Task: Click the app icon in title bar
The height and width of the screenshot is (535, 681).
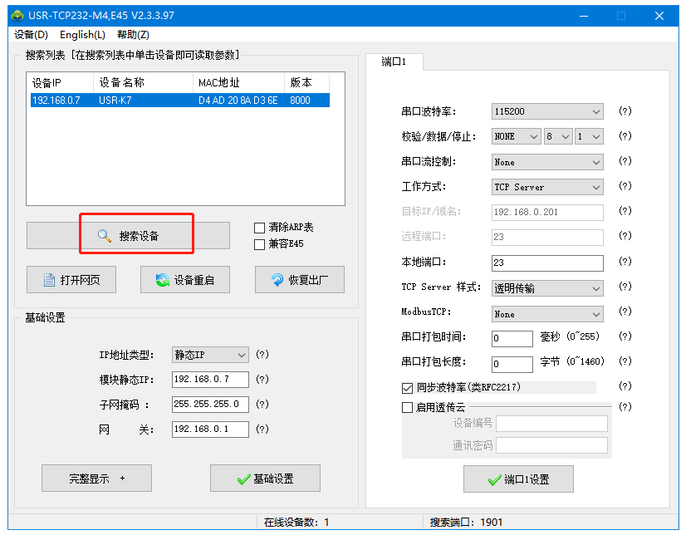Action: coord(17,16)
